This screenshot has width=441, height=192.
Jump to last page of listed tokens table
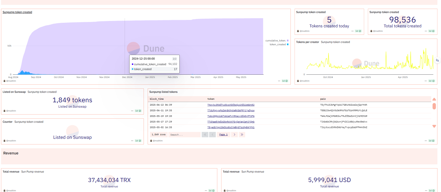tap(242, 134)
